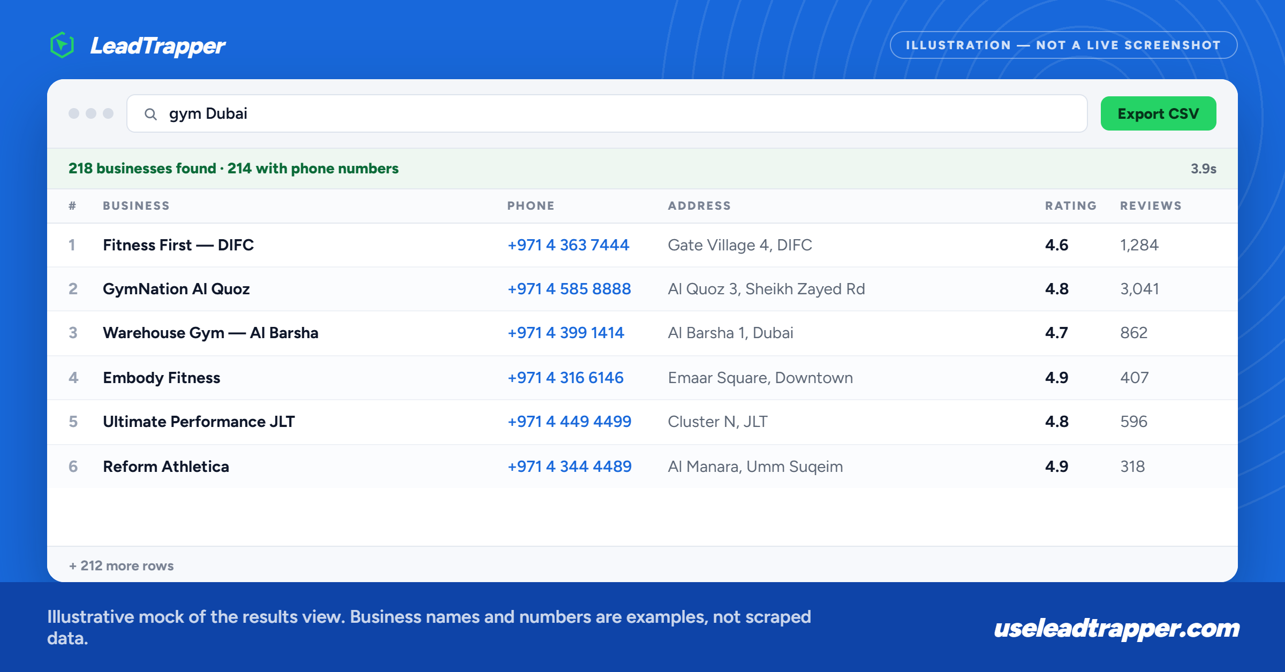Click the 862 reviews count
Image resolution: width=1285 pixels, height=672 pixels.
(x=1133, y=333)
